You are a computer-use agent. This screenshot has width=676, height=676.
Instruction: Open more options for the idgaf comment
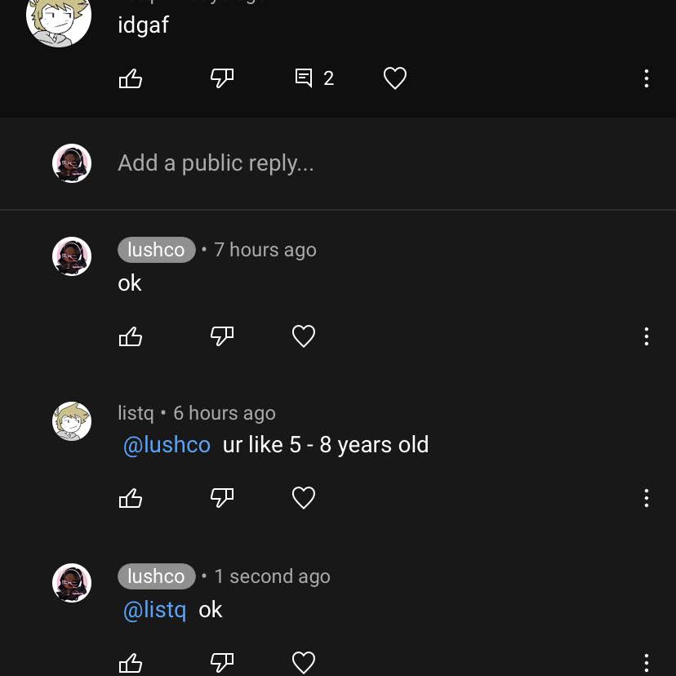tap(647, 78)
